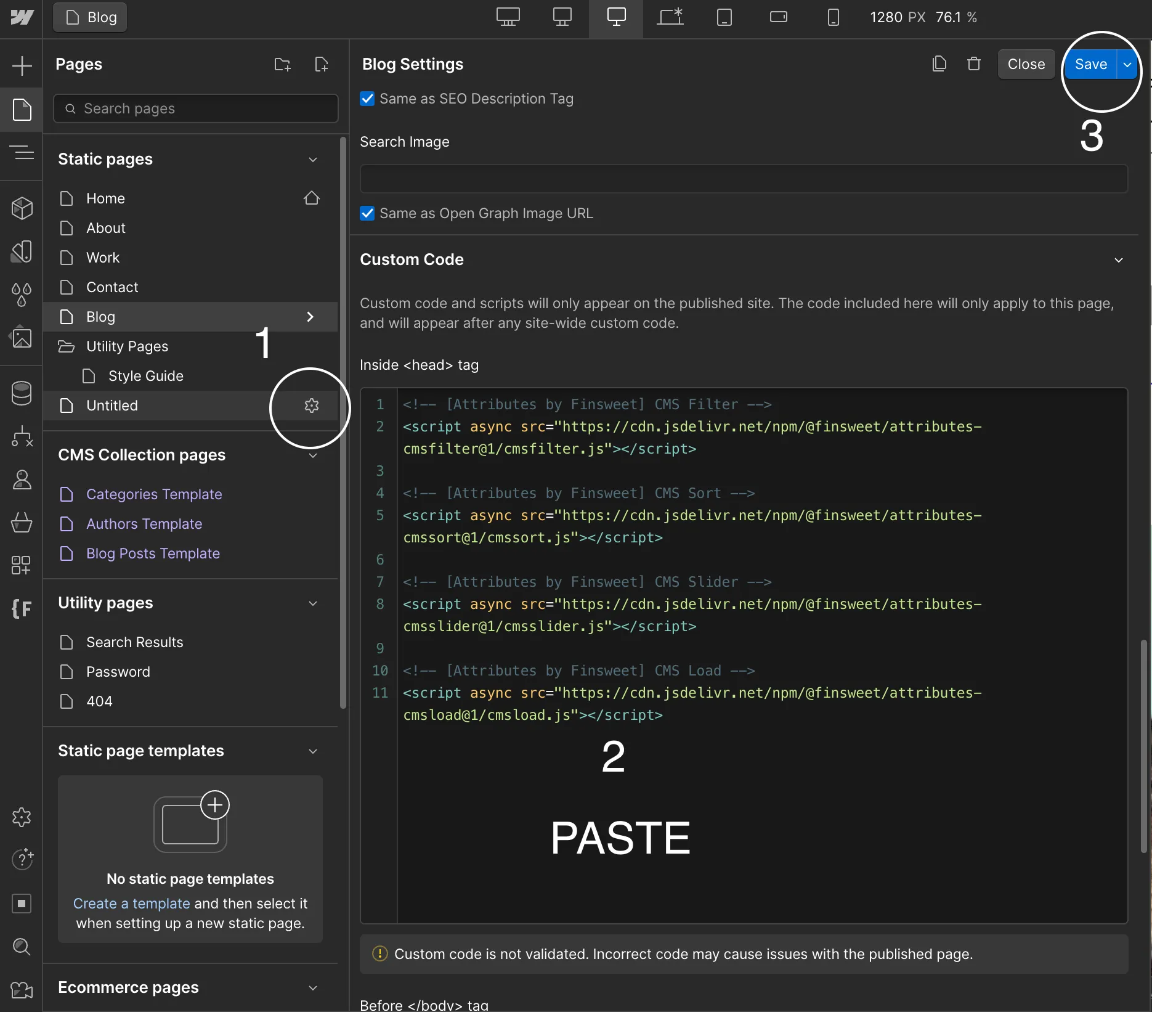This screenshot has height=1012, width=1152.
Task: Collapse the Ecommerce pages section
Action: pos(313,988)
